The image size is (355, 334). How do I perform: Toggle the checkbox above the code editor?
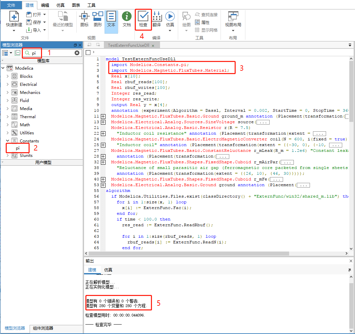88,53
